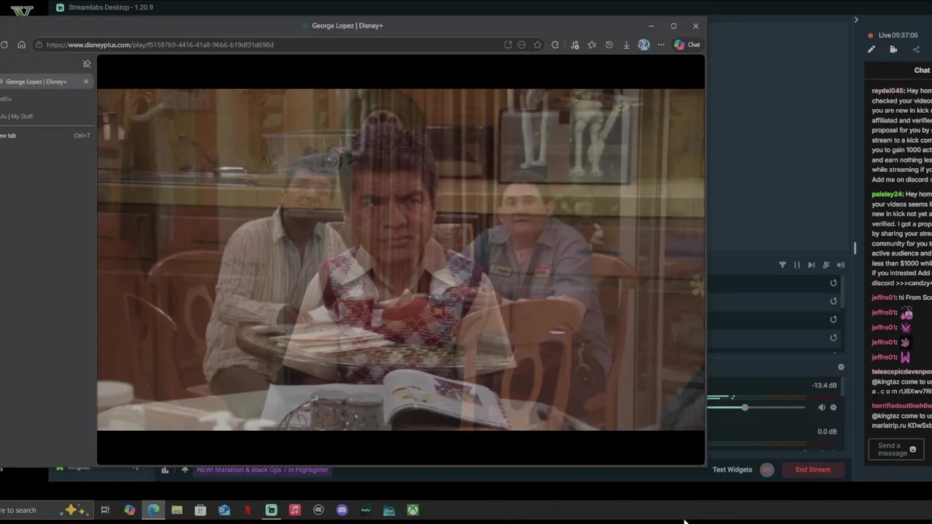Open the downloads icon in the browser

(626, 45)
